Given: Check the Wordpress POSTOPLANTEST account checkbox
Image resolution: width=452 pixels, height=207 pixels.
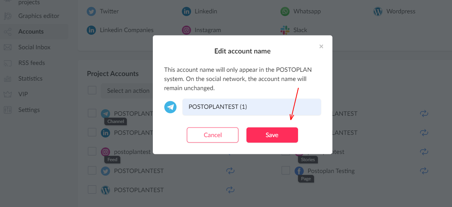Looking at the screenshot, I should point(92,189).
